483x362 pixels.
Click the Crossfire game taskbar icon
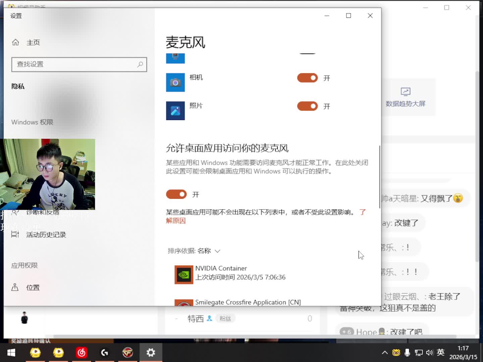pos(128,352)
